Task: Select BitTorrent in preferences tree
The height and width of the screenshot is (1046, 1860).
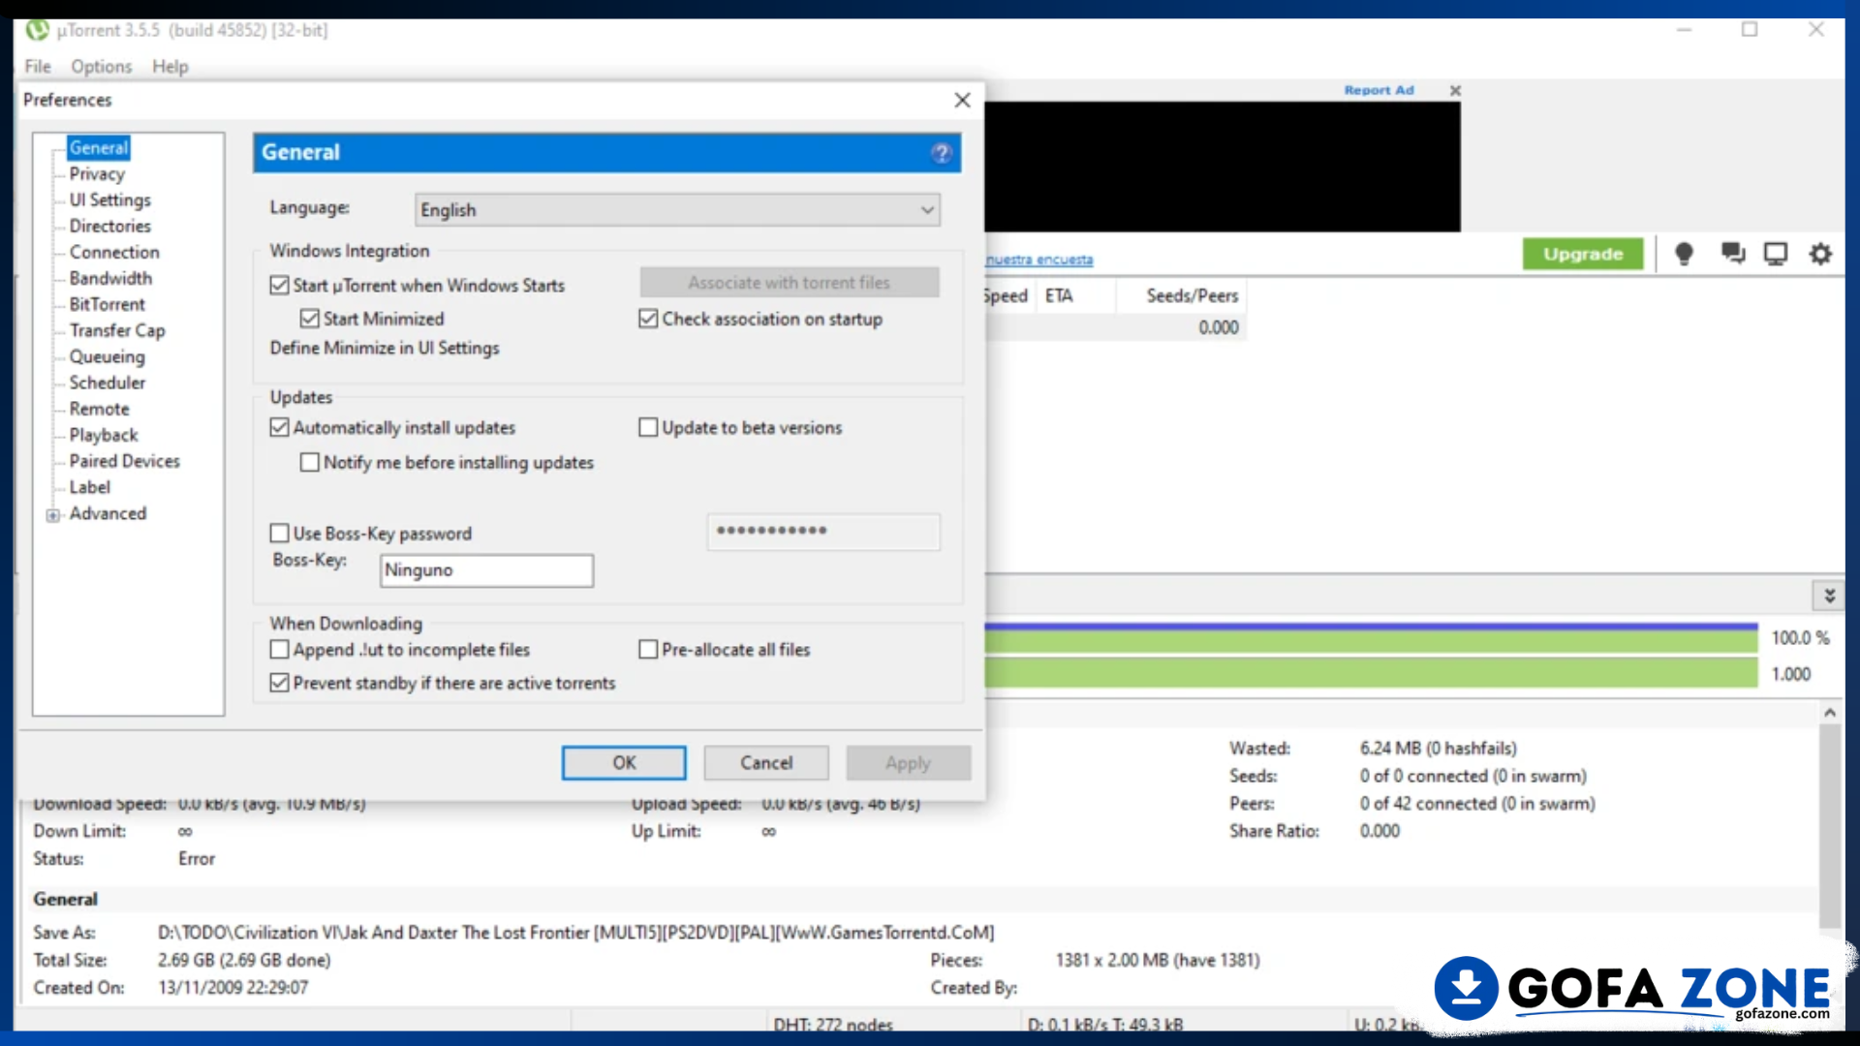Action: pyautogui.click(x=107, y=304)
